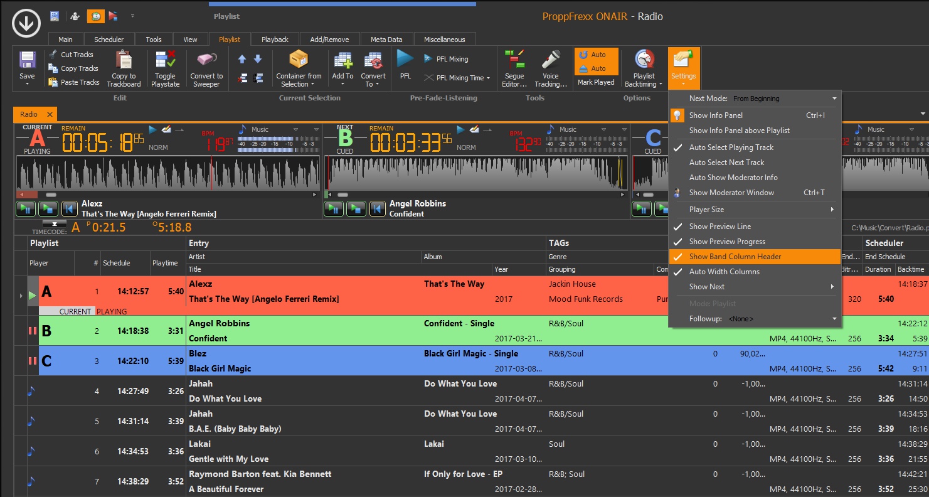Switch to the Scheduler ribbon tab
The width and height of the screenshot is (929, 497).
[x=109, y=40]
